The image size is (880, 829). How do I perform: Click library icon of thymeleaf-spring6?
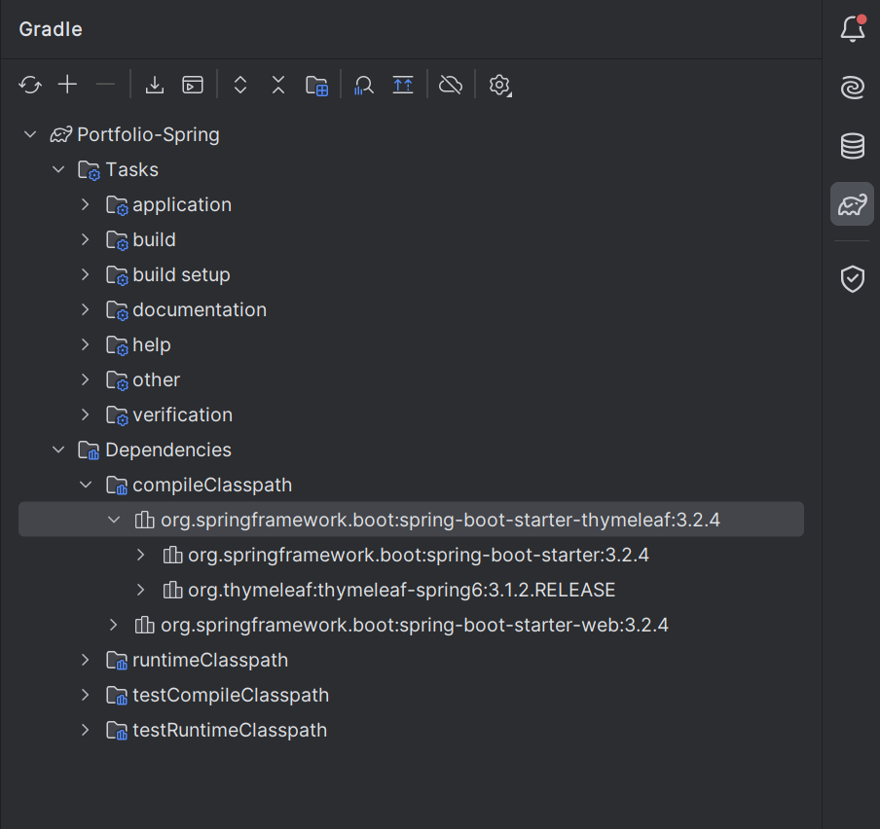pos(172,590)
